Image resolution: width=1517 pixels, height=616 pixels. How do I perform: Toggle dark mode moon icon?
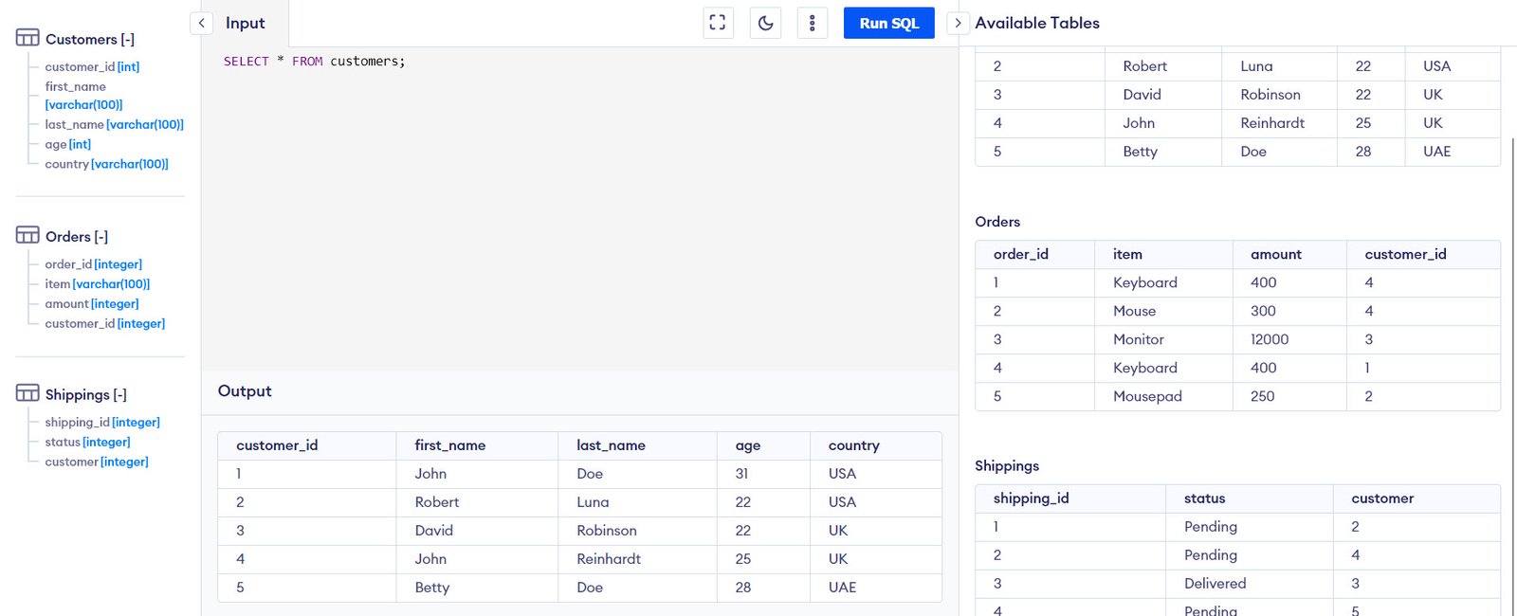coord(765,23)
